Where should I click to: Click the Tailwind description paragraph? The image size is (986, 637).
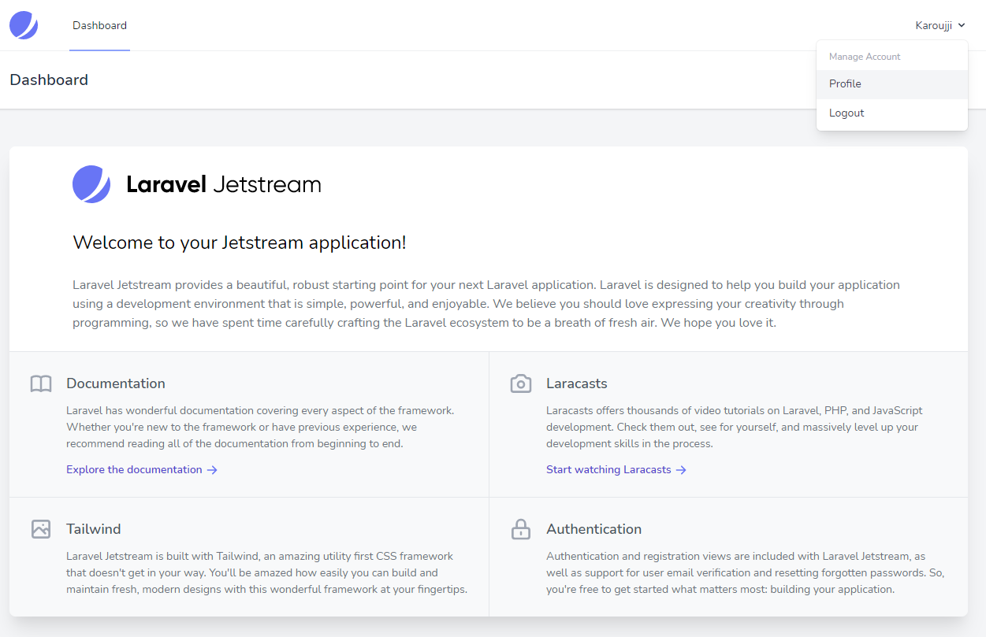266,573
